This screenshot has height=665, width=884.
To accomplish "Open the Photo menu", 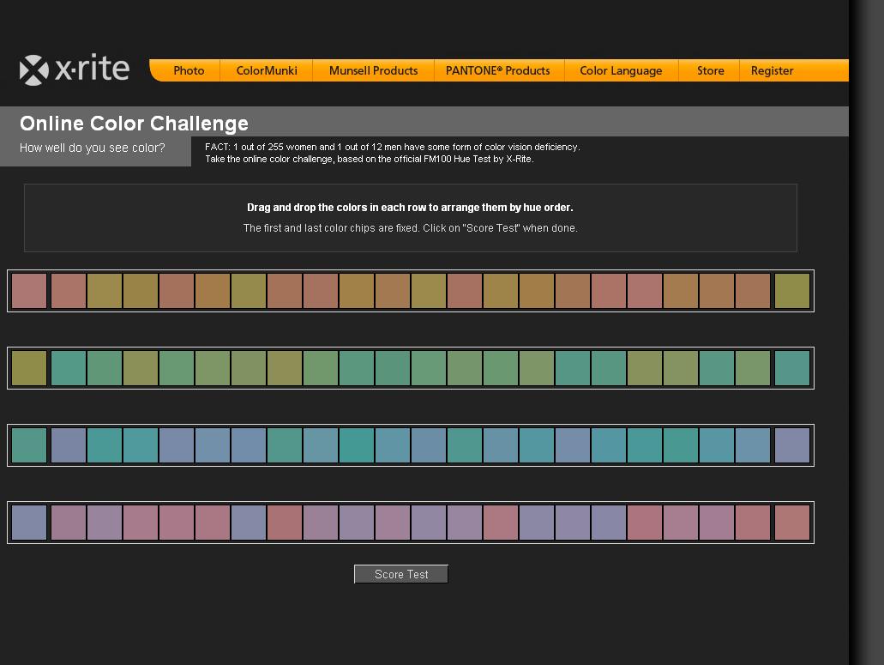I will click(189, 71).
